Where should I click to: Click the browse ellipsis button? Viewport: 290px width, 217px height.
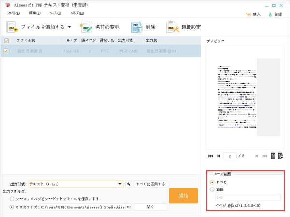point(129,207)
